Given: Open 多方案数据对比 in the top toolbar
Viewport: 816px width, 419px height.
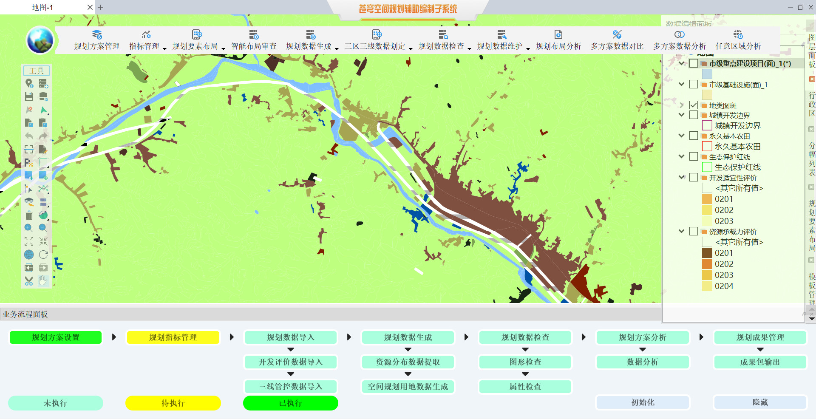Looking at the screenshot, I should click(617, 40).
